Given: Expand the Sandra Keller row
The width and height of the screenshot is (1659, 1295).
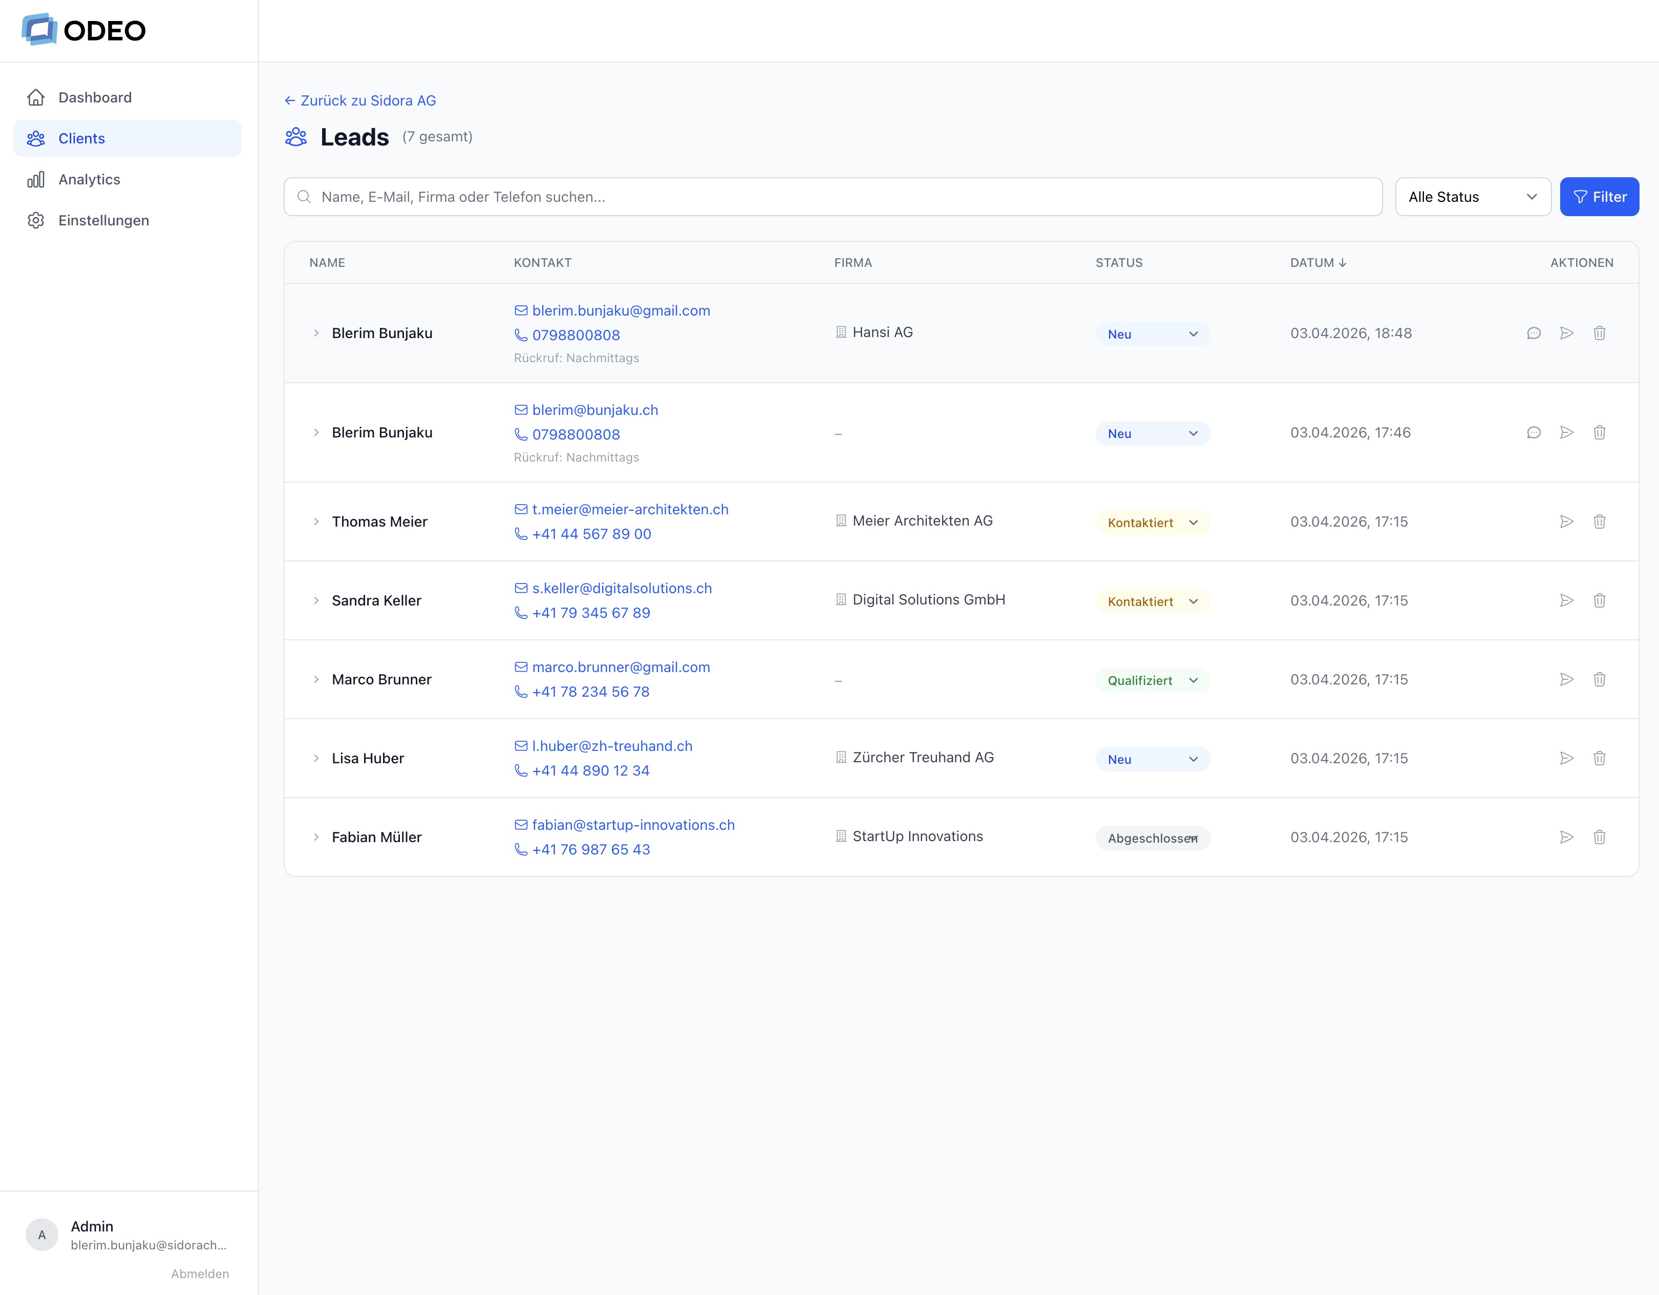Looking at the screenshot, I should pos(316,600).
